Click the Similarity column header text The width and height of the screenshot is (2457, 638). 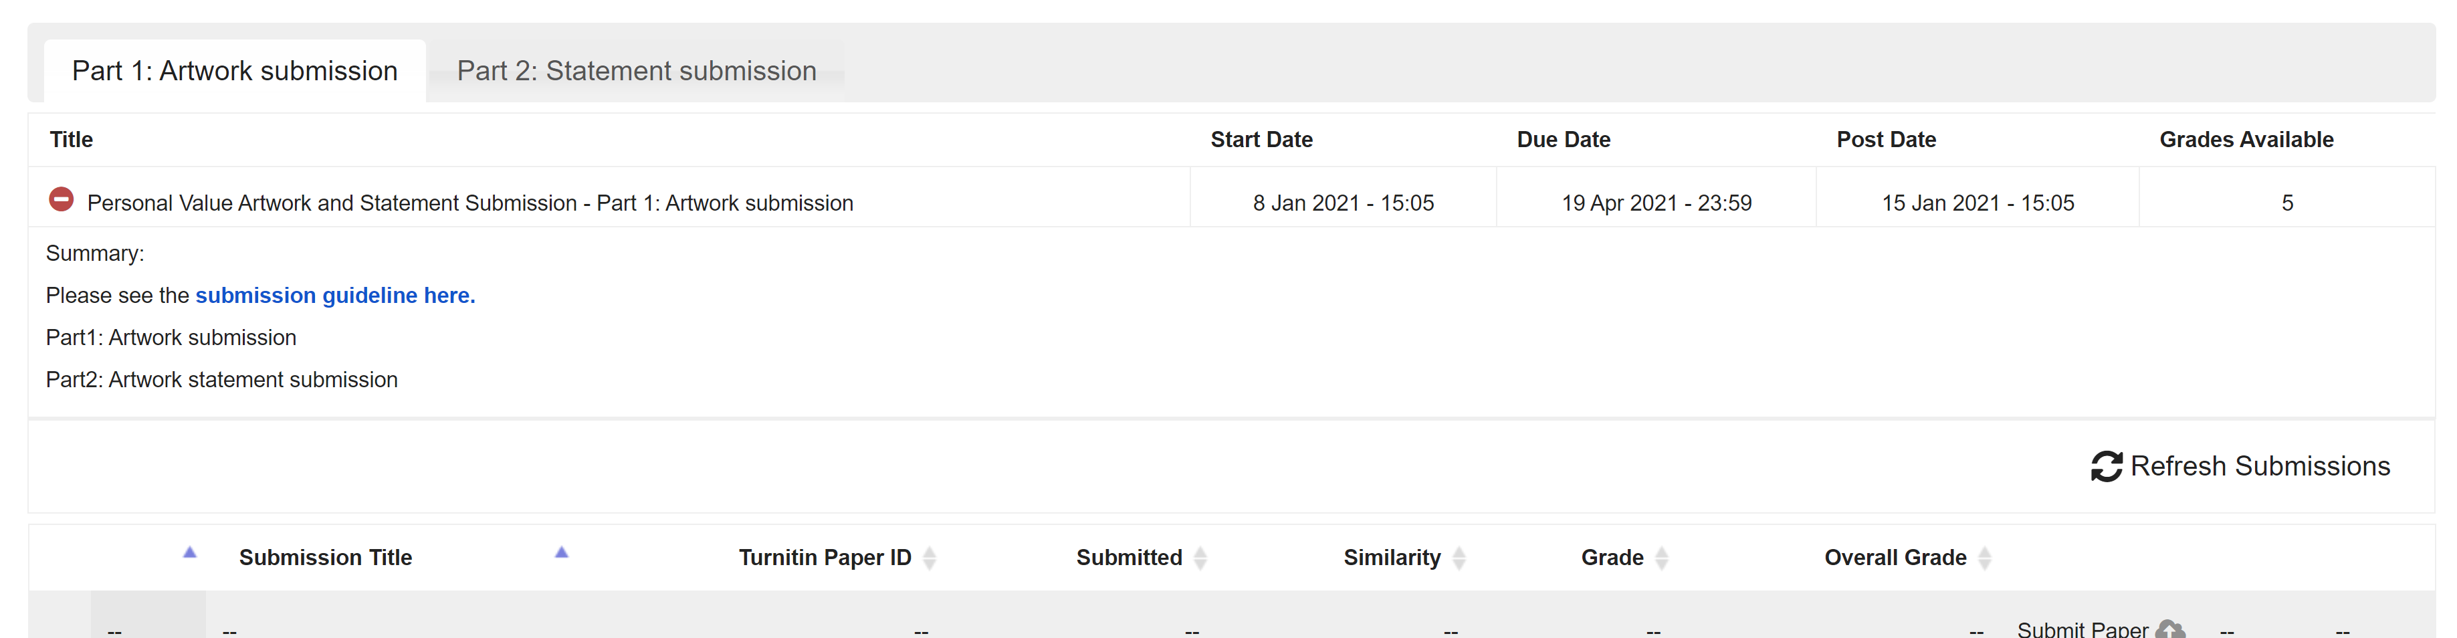point(1392,558)
